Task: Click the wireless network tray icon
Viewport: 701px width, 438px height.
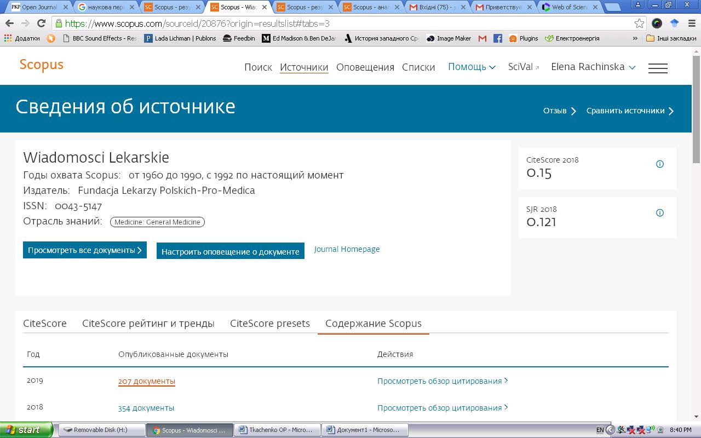Action: [x=650, y=430]
